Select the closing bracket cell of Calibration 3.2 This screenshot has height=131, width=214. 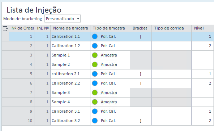point(141,121)
